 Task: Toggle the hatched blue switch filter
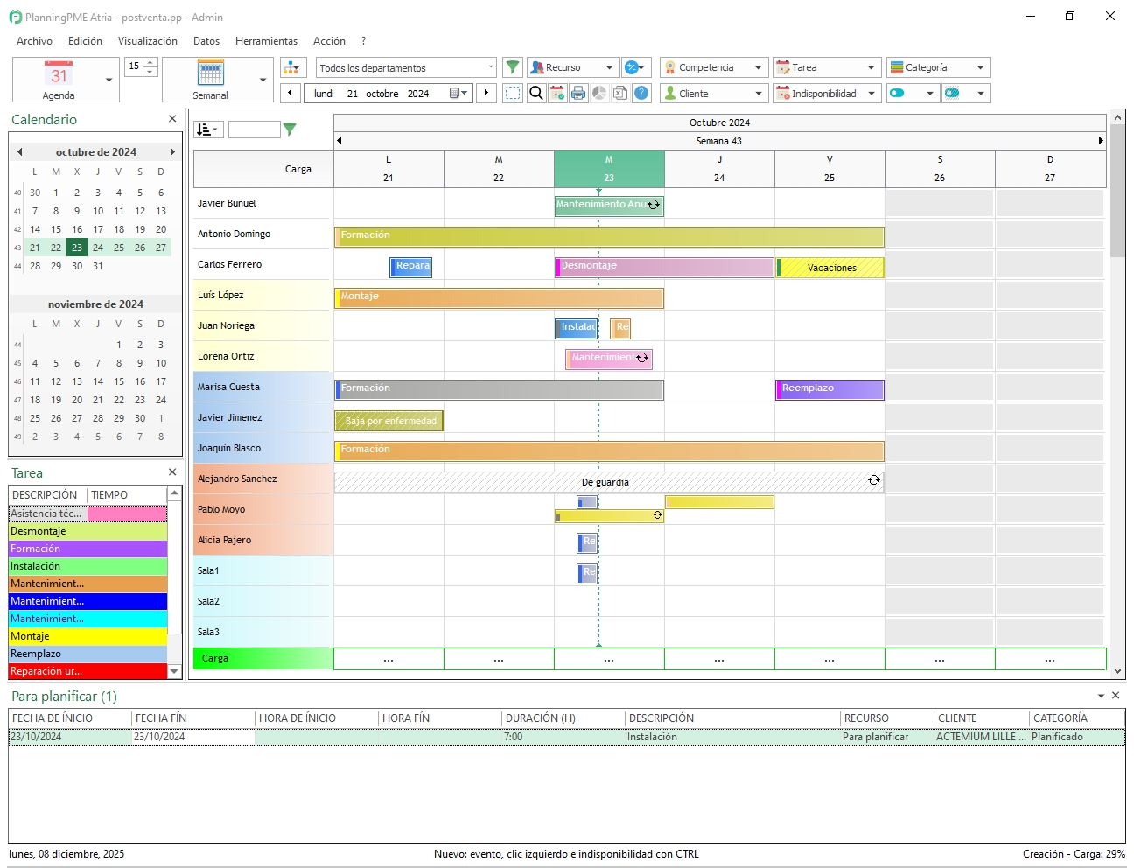[966, 93]
